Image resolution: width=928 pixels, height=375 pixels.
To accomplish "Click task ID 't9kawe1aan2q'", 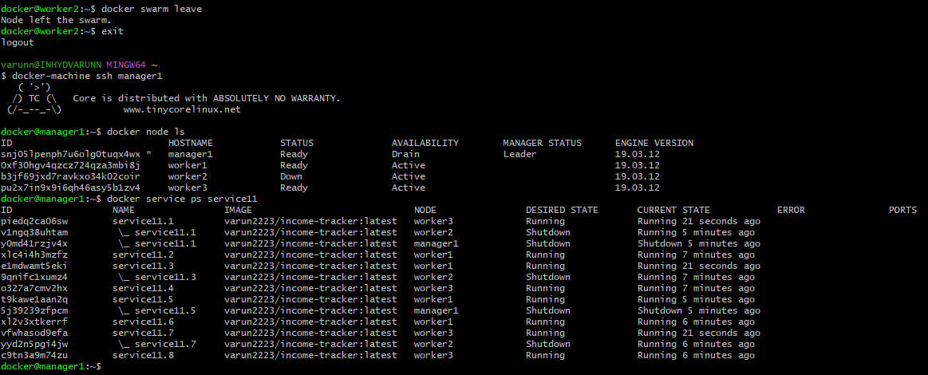I will pyautogui.click(x=34, y=299).
